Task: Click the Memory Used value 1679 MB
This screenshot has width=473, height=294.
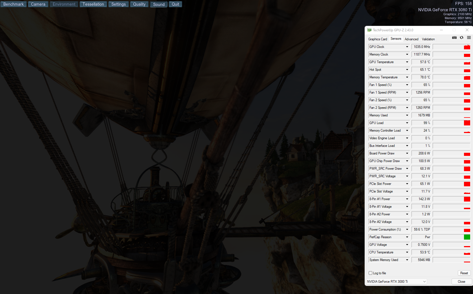Action: (422, 115)
